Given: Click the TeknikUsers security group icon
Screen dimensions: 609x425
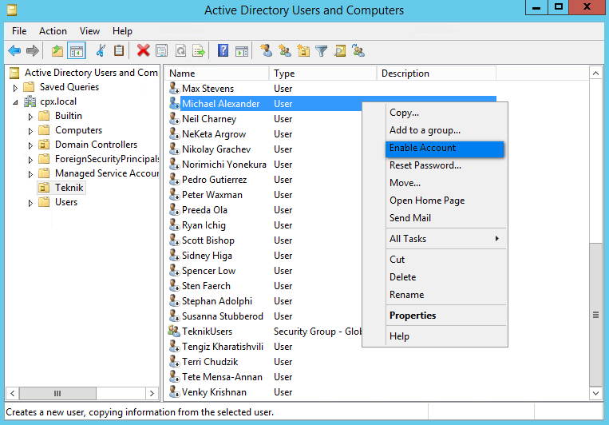Looking at the screenshot, I should (174, 331).
